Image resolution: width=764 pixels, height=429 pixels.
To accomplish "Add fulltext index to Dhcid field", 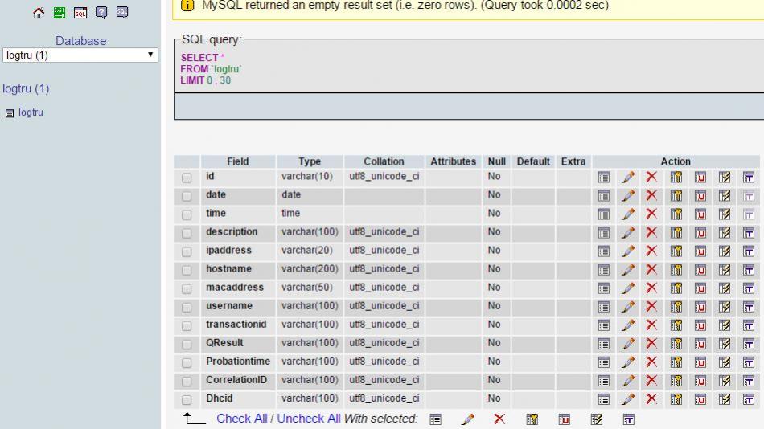I will pyautogui.click(x=749, y=399).
